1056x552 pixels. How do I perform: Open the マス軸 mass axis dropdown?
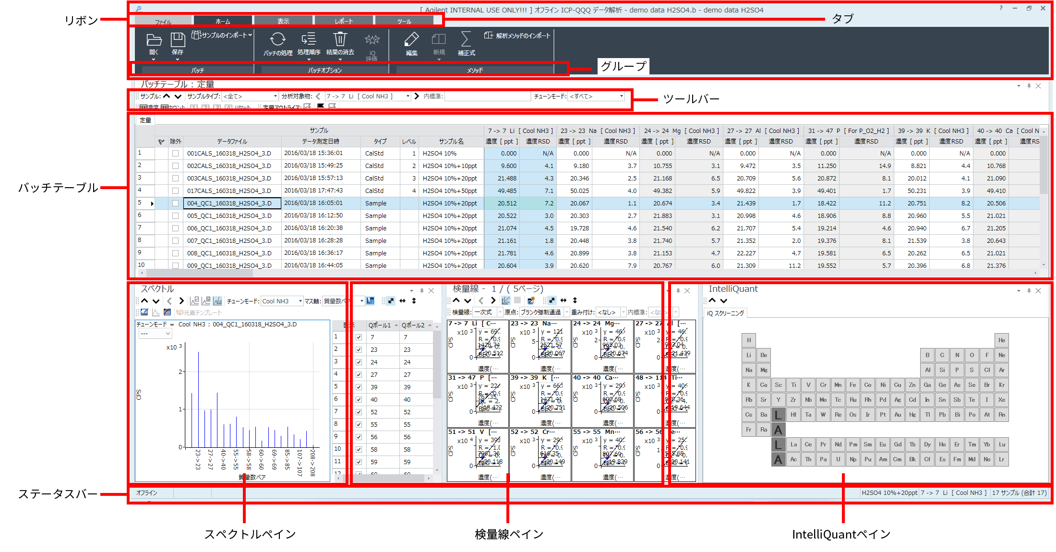(x=343, y=301)
